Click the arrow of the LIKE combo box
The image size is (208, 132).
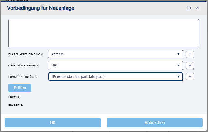click(178, 65)
